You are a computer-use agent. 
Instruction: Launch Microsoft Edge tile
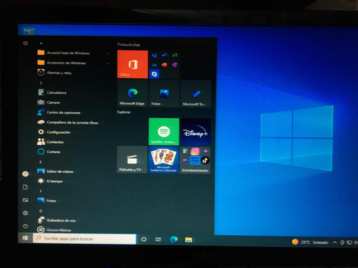(x=132, y=94)
